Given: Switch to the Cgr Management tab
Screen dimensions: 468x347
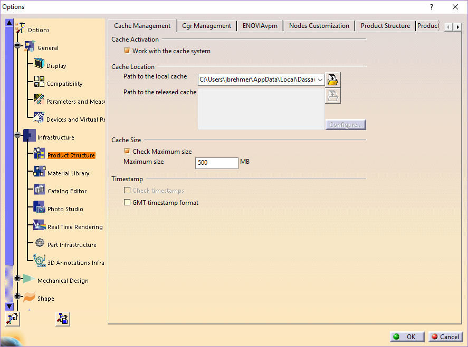Looking at the screenshot, I should click(206, 25).
